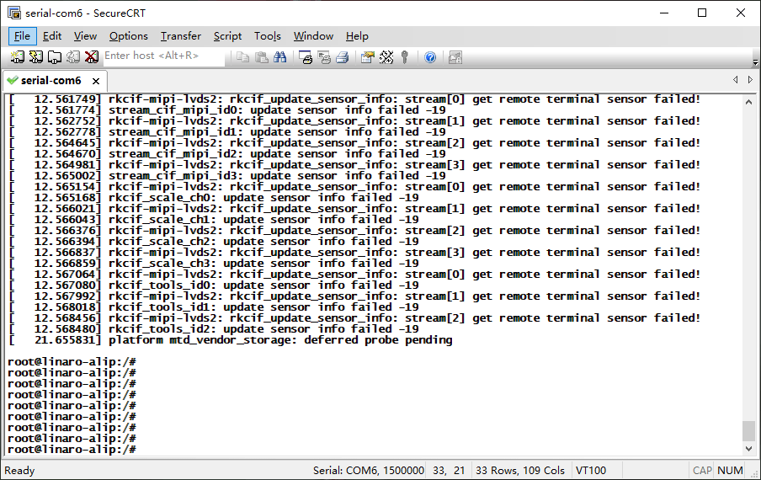
Task: Click the 'rkcif_scale_ch3' log line
Action: pos(214,264)
